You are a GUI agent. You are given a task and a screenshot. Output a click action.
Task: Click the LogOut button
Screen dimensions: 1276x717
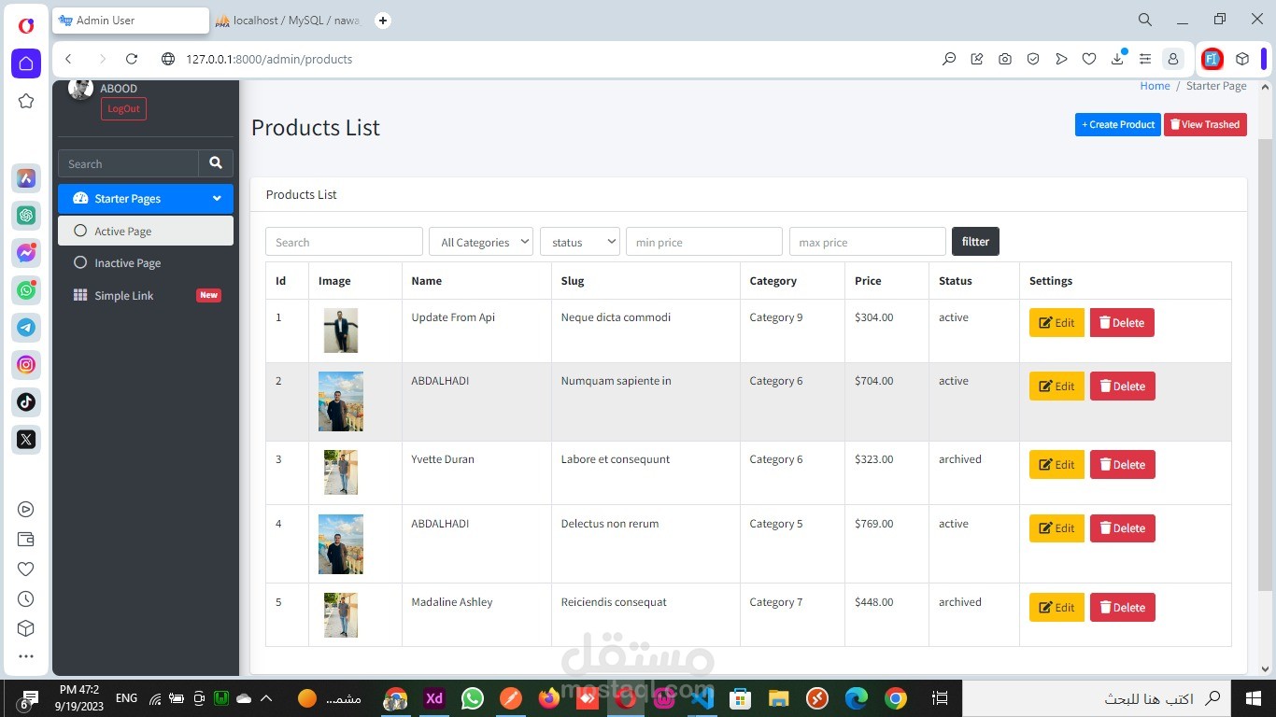[123, 108]
